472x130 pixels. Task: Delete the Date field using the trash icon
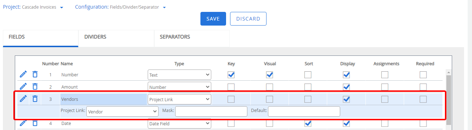tap(35, 123)
